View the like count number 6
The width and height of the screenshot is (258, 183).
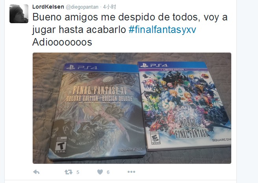(x=108, y=172)
